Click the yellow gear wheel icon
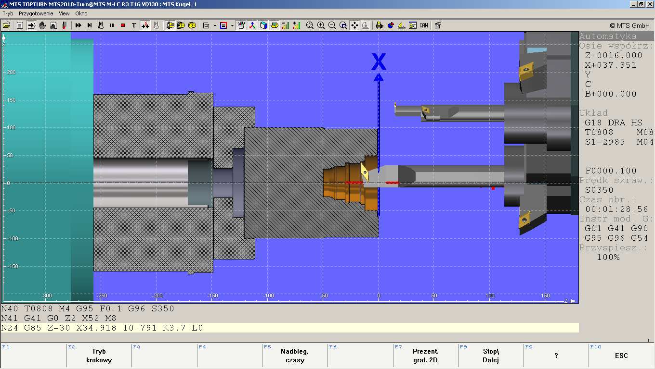 (181, 25)
